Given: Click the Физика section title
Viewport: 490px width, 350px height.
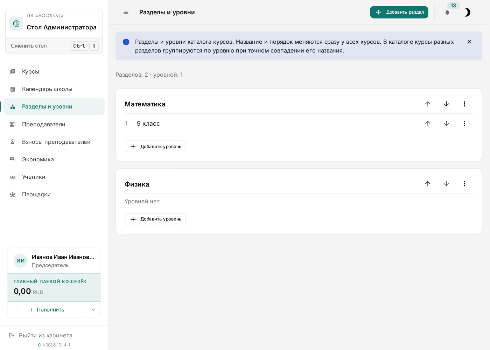Looking at the screenshot, I should coord(137,184).
